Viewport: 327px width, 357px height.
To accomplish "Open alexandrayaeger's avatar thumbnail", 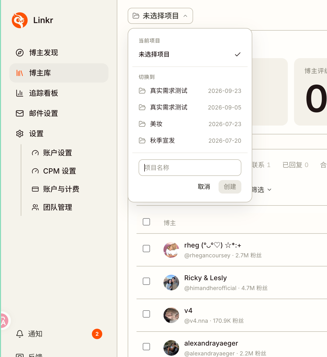I will (x=171, y=348).
